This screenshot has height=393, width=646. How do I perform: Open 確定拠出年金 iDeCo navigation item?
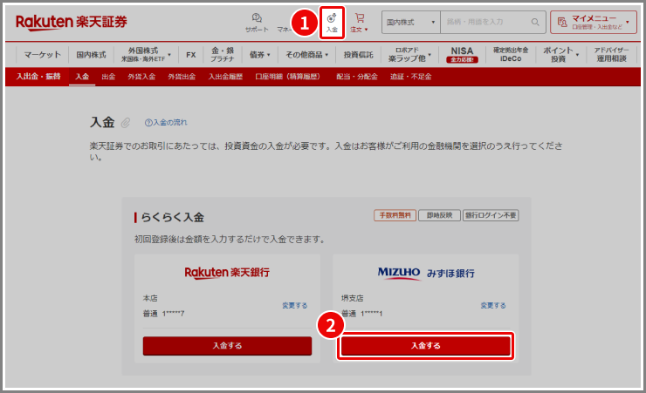pos(511,55)
